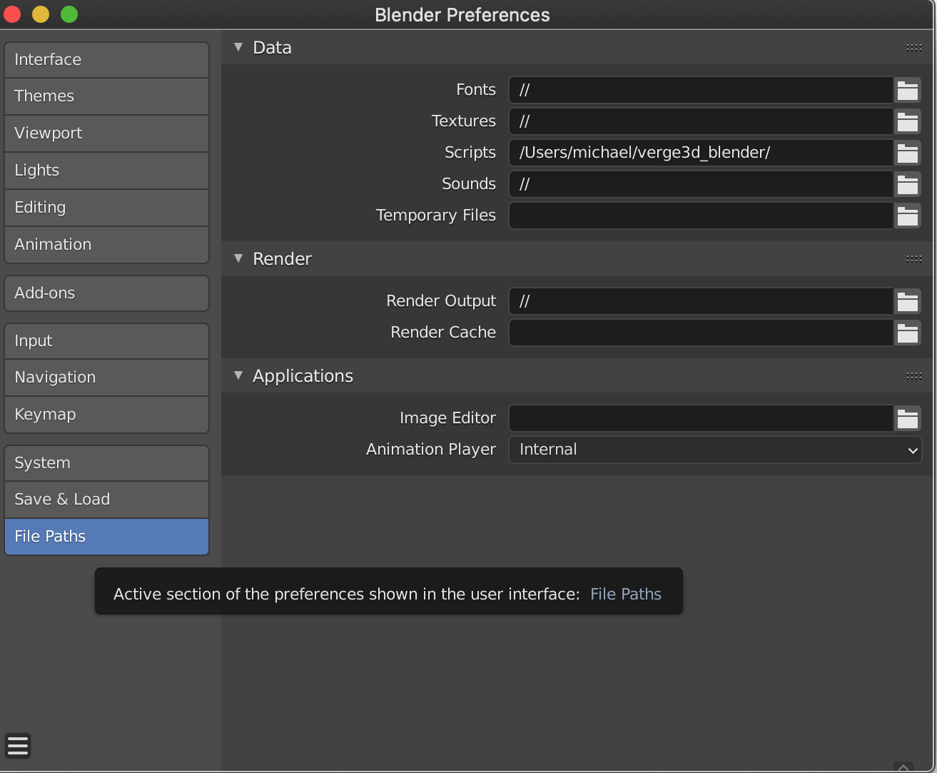
Task: Click the empty Temporary Files field
Action: coord(701,216)
